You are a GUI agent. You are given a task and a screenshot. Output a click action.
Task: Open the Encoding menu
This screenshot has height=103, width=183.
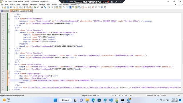coord(25,5)
